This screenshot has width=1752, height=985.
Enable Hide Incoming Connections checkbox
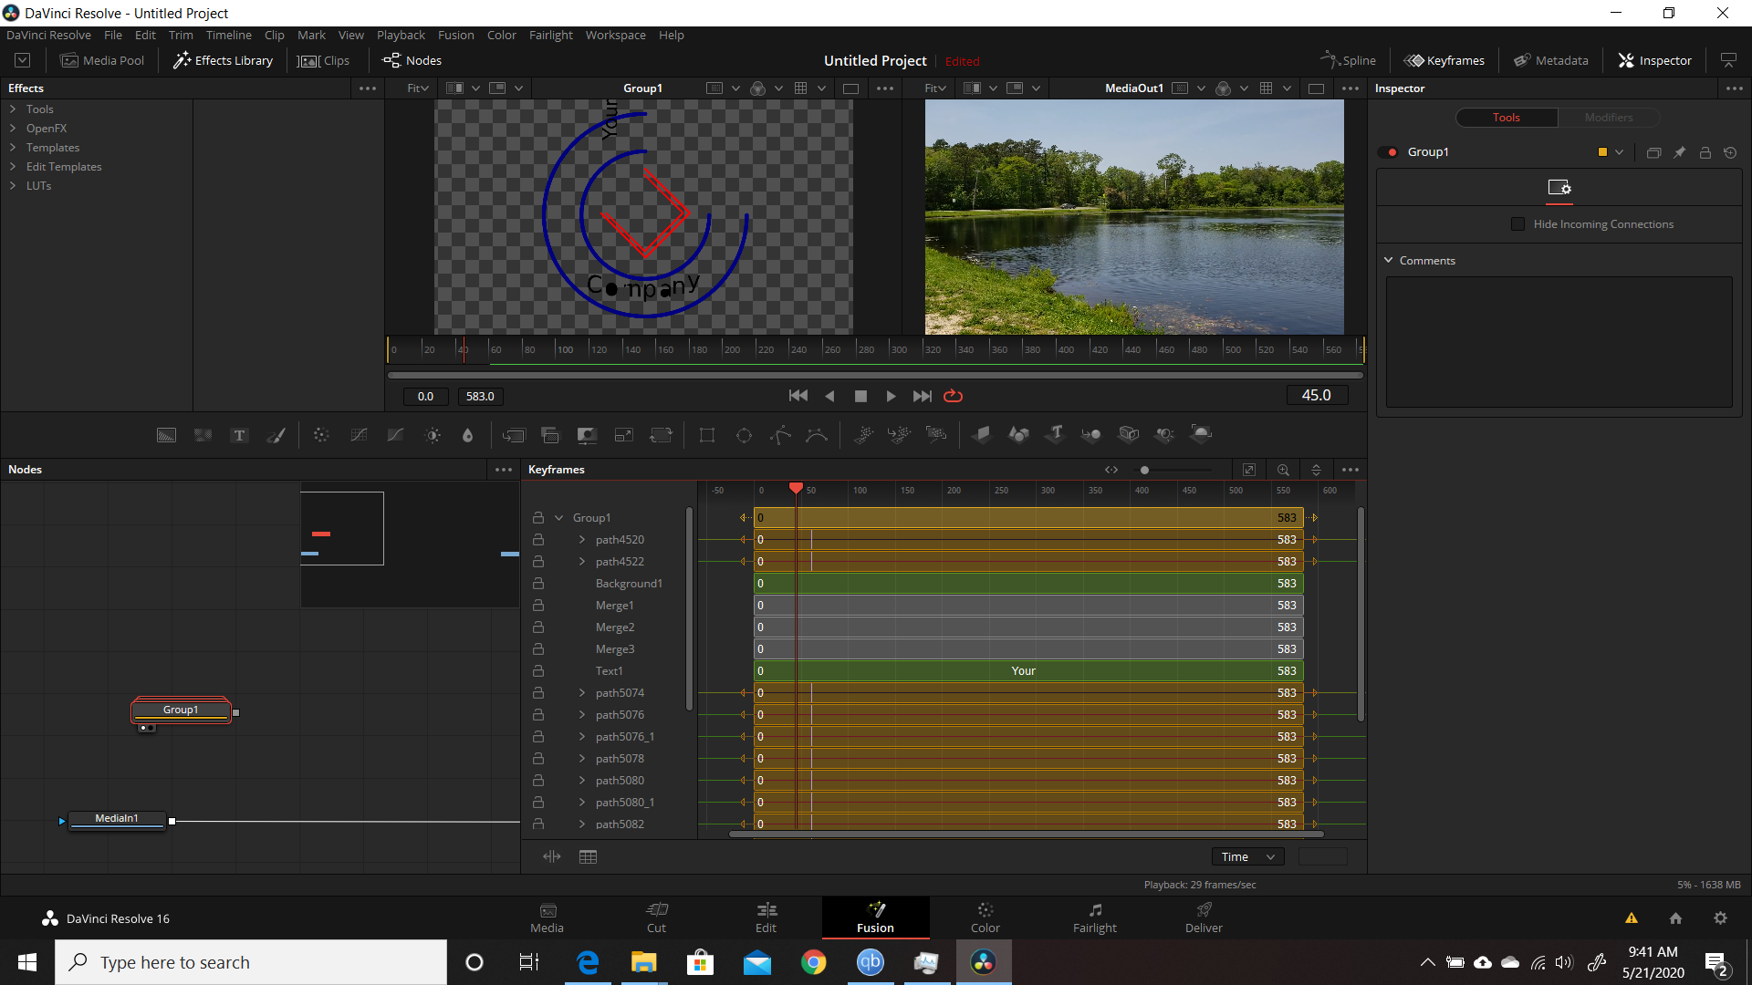(x=1518, y=224)
